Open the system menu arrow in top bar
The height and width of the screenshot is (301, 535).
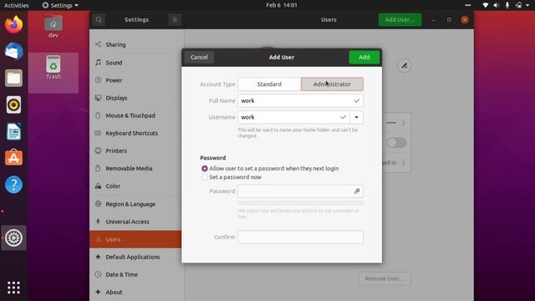click(527, 5)
